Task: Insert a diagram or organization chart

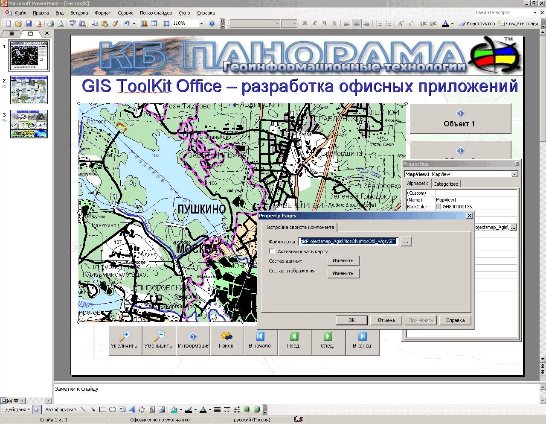Action: (142, 409)
